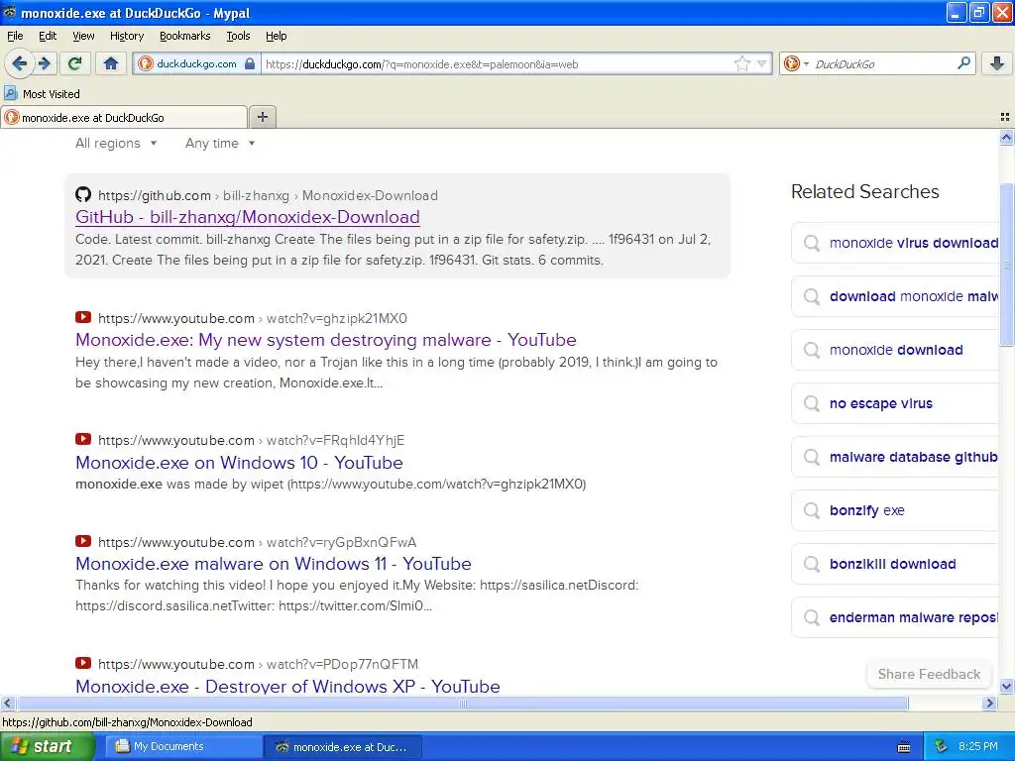
Task: Click the horizontal scrollbar right arrow
Action: [990, 703]
